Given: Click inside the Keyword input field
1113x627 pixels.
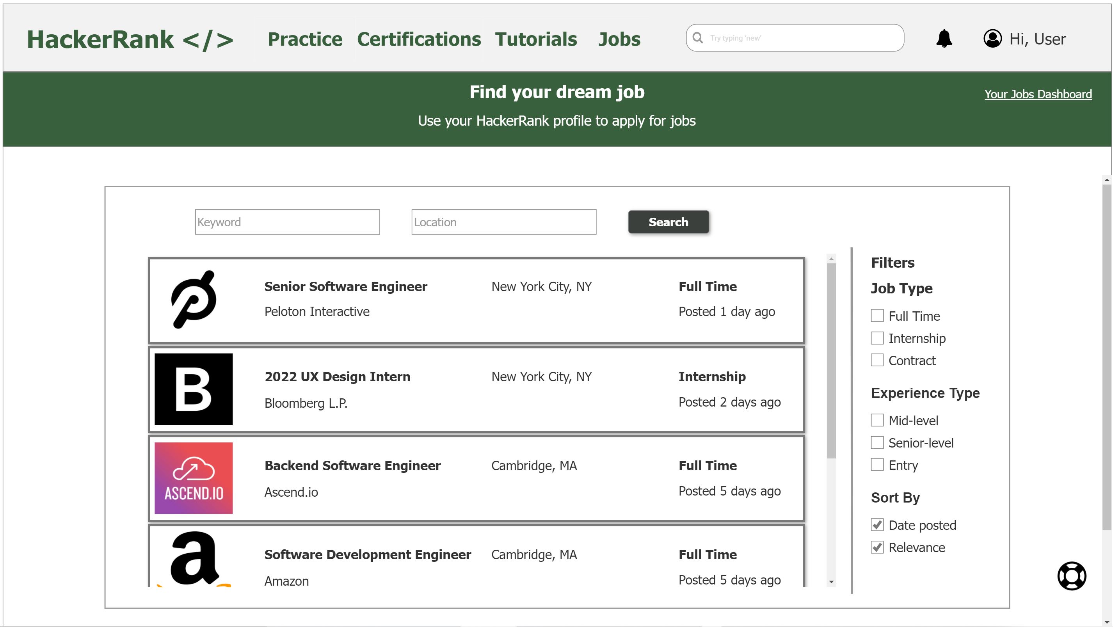Looking at the screenshot, I should pos(287,222).
